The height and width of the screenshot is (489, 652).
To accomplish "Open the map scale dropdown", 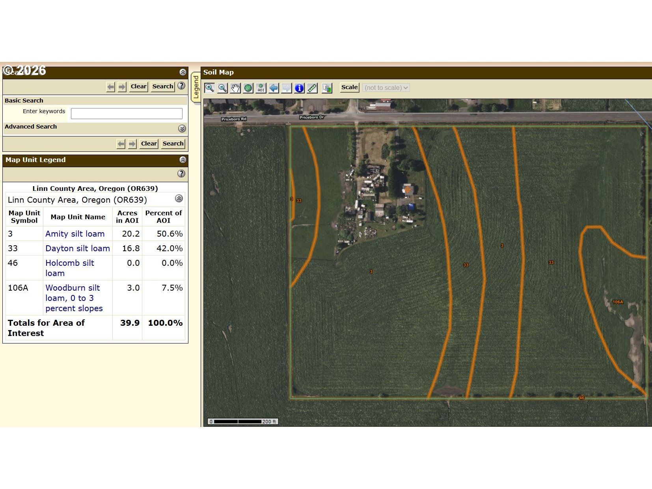I will pos(386,88).
